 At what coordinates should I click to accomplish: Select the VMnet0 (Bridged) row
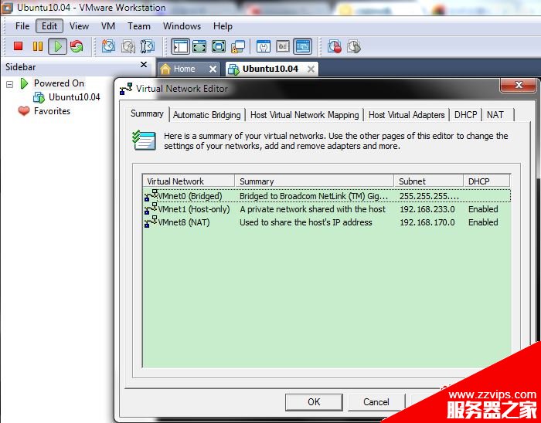pyautogui.click(x=327, y=195)
